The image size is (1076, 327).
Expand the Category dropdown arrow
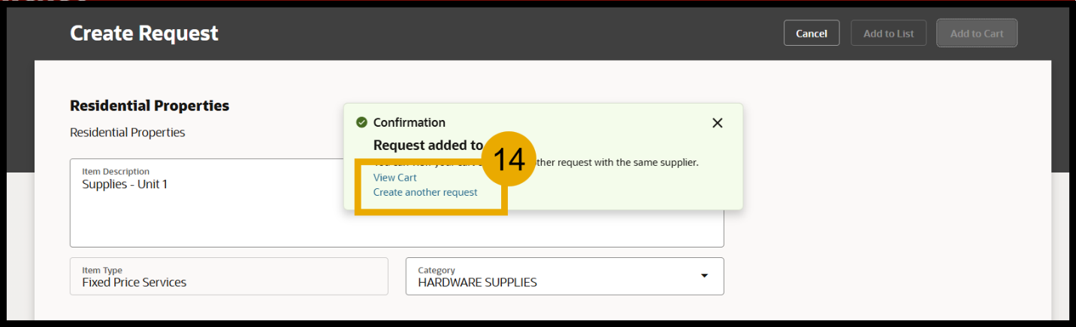[x=704, y=276]
